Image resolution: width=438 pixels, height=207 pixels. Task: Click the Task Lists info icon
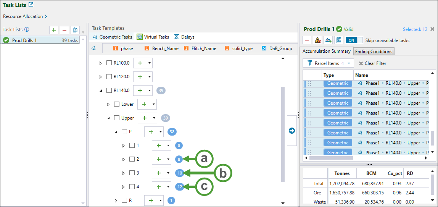click(x=27, y=30)
